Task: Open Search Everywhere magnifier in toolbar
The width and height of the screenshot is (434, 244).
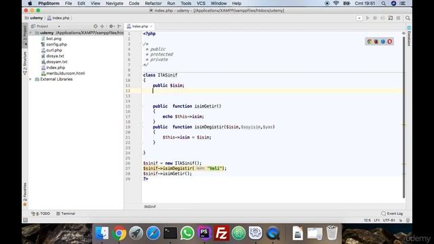Action: 408,18
